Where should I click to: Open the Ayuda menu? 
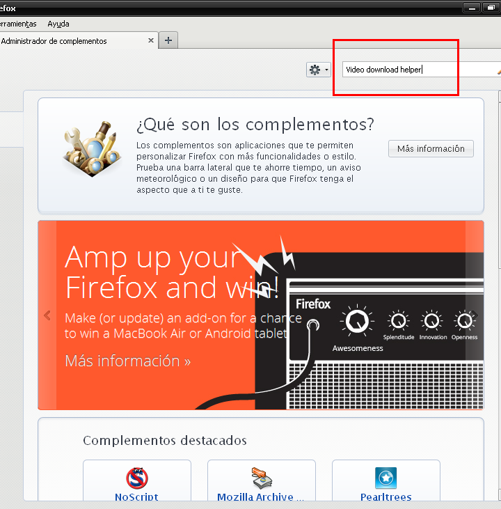click(58, 24)
